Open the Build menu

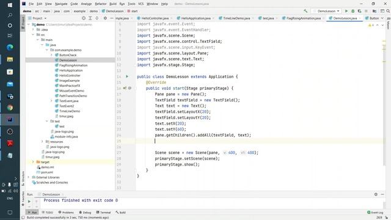point(113,4)
